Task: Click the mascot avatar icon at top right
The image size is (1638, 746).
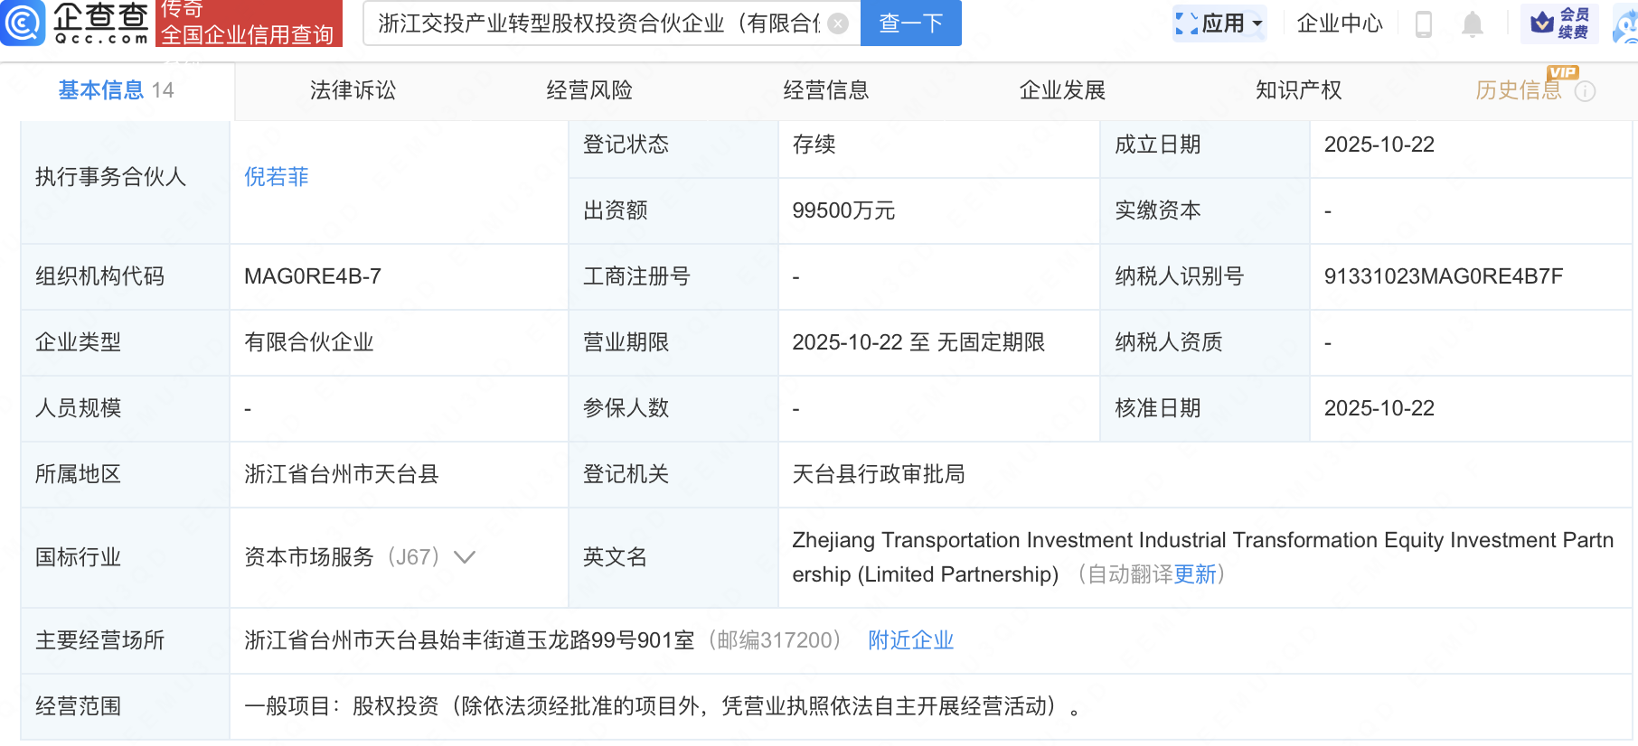Action: [1626, 25]
